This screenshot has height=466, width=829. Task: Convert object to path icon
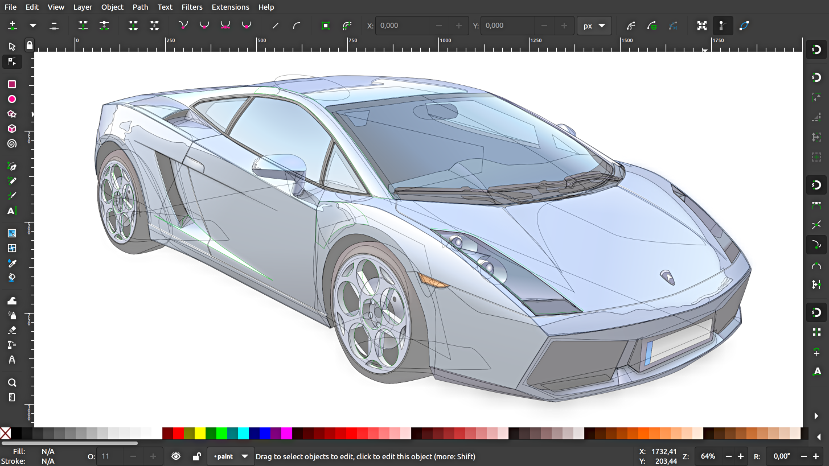[326, 26]
